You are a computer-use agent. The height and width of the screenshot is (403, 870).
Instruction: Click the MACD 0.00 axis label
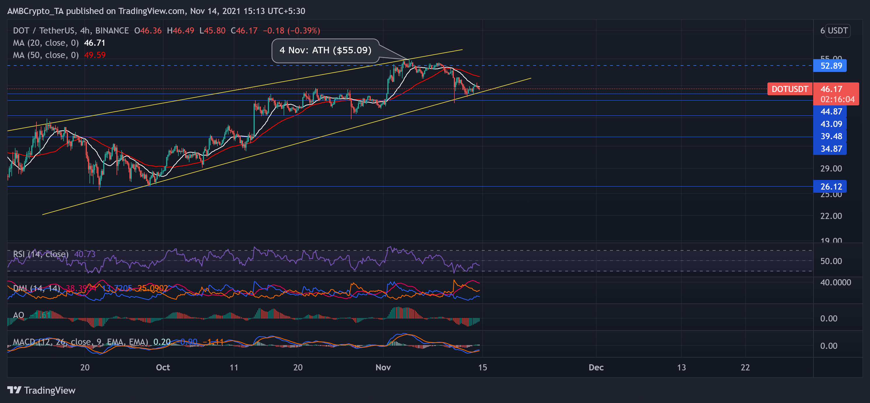(829, 346)
